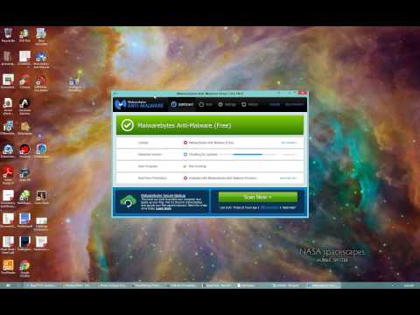This screenshot has width=420, height=315.
Task: Click the Learn More link in Secure Backup
Action: [164, 209]
